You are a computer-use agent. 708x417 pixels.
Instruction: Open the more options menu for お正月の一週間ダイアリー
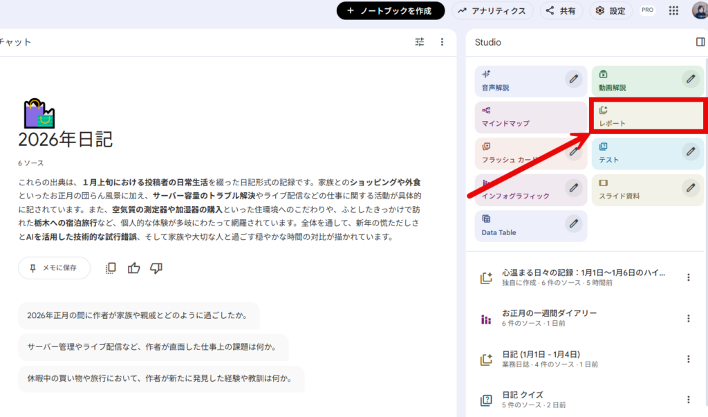pos(688,319)
